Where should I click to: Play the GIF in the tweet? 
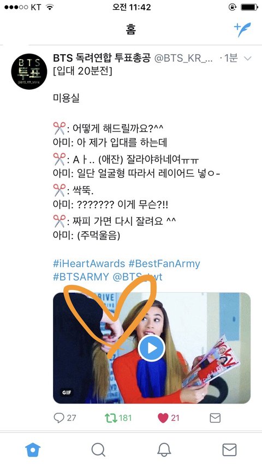point(152,348)
